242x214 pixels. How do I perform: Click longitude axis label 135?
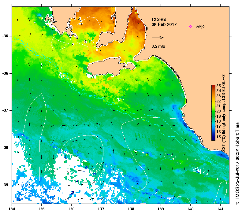point(41,209)
